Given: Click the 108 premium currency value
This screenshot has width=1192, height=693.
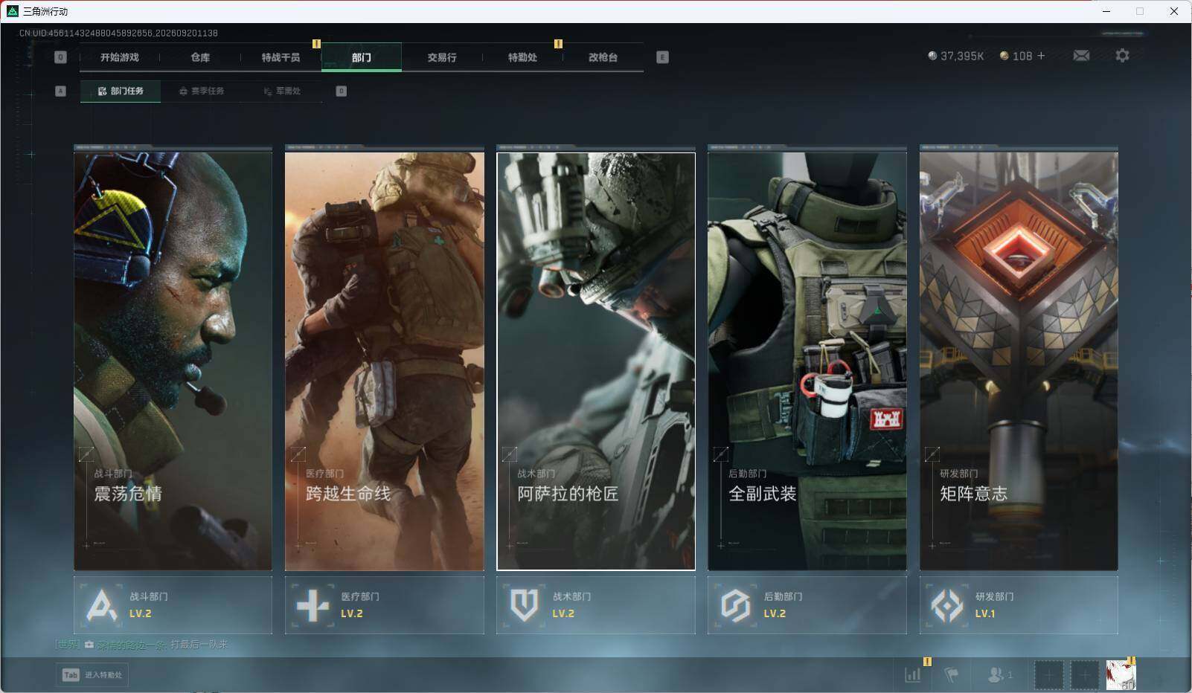Looking at the screenshot, I should tap(1022, 56).
